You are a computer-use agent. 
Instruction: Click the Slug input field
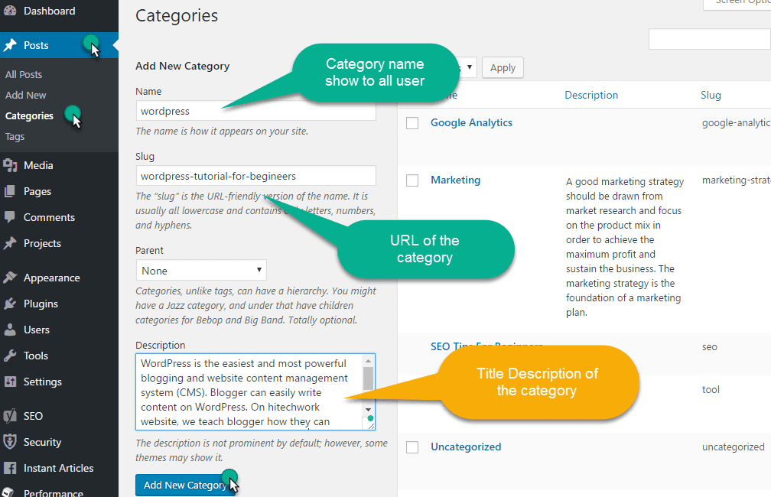click(255, 176)
